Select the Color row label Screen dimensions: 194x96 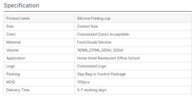(x=11, y=34)
